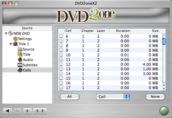Check the checkbox for cell 6

tap(61, 36)
